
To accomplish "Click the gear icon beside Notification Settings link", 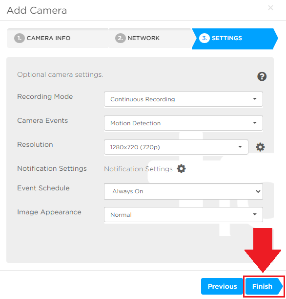I will [x=181, y=168].
